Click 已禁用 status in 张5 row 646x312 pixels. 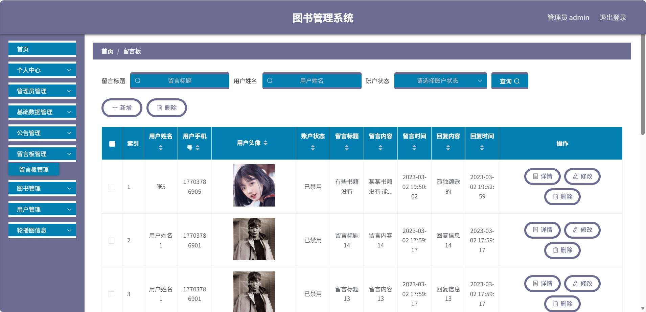313,187
